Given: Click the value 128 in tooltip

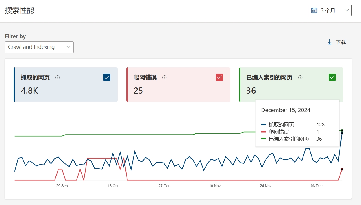Looking at the screenshot, I should coord(321,125).
